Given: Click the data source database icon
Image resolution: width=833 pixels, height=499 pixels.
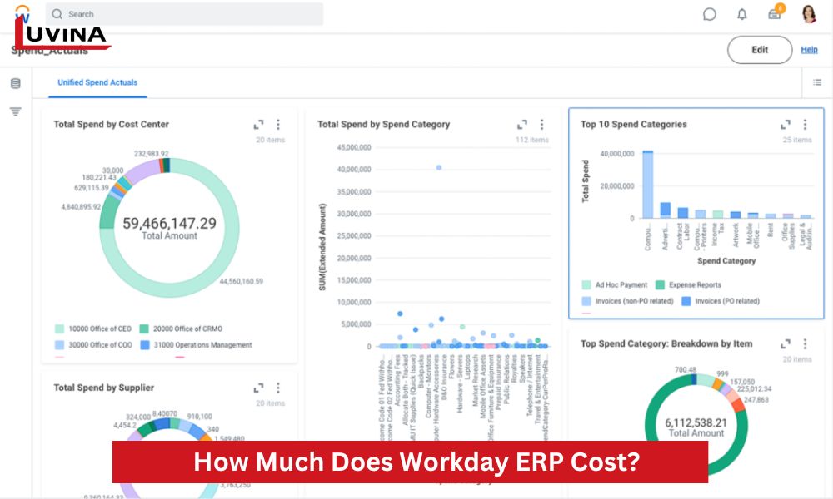Looking at the screenshot, I should [x=16, y=83].
